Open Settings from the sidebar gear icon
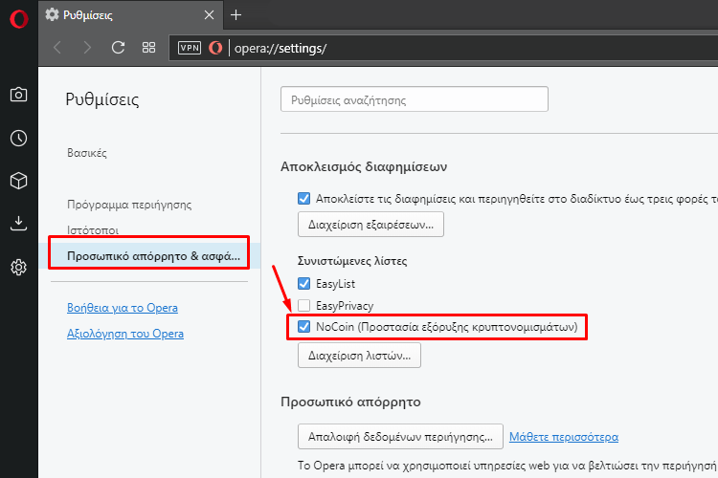This screenshot has height=478, width=718. (x=19, y=267)
